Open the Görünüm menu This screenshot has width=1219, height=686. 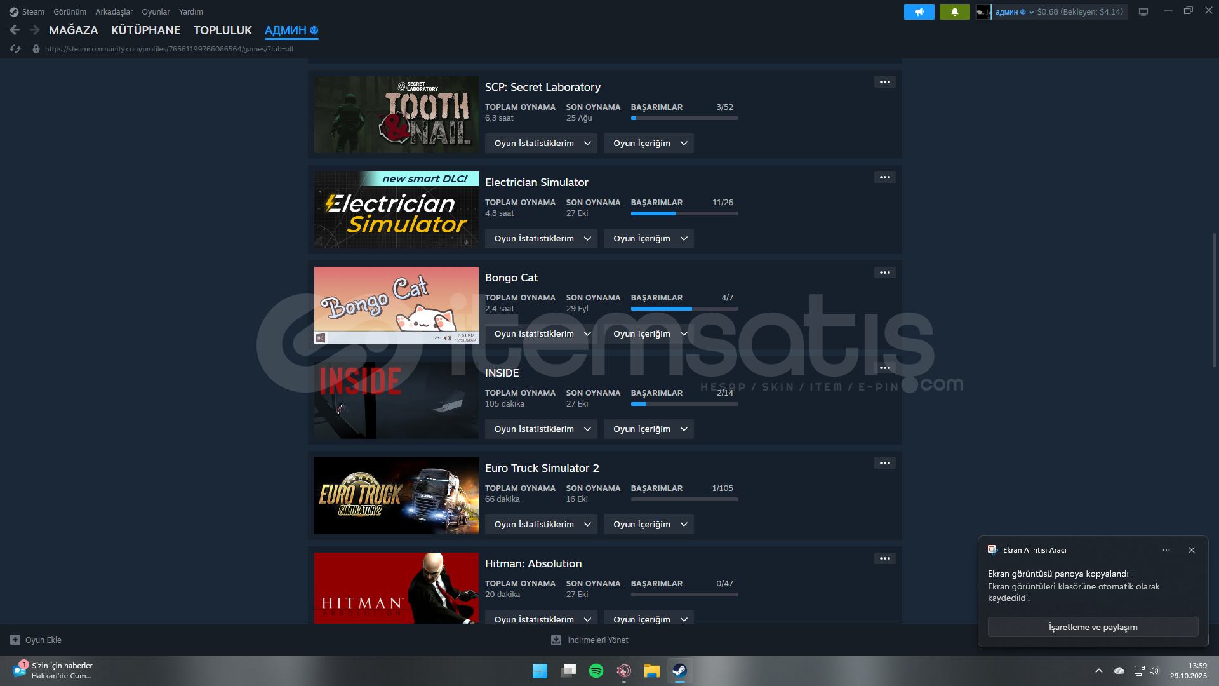pyautogui.click(x=69, y=12)
